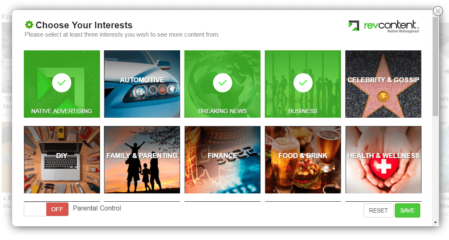The height and width of the screenshot is (240, 449).
Task: Choose the DIY interest tile
Action: [x=62, y=160]
